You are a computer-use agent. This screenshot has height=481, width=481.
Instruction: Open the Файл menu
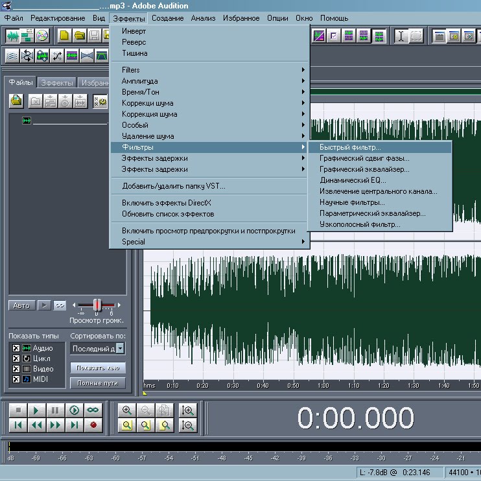click(x=14, y=18)
